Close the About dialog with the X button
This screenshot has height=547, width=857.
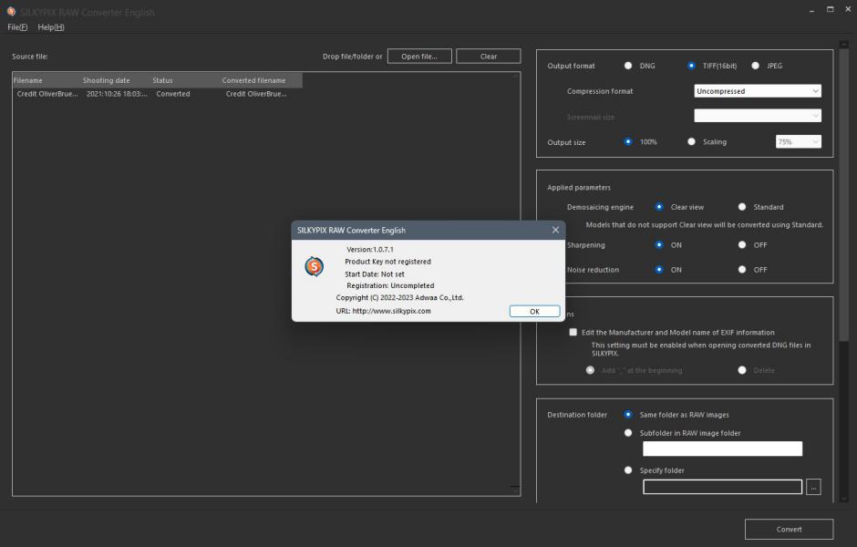pos(555,230)
